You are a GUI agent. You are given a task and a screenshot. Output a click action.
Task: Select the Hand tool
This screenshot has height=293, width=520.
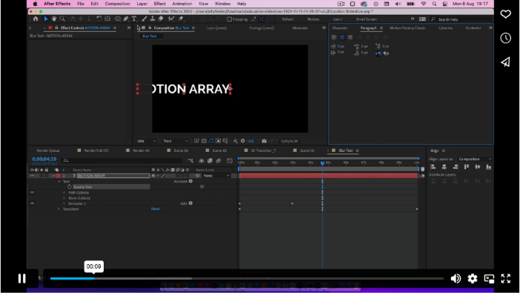point(54,19)
